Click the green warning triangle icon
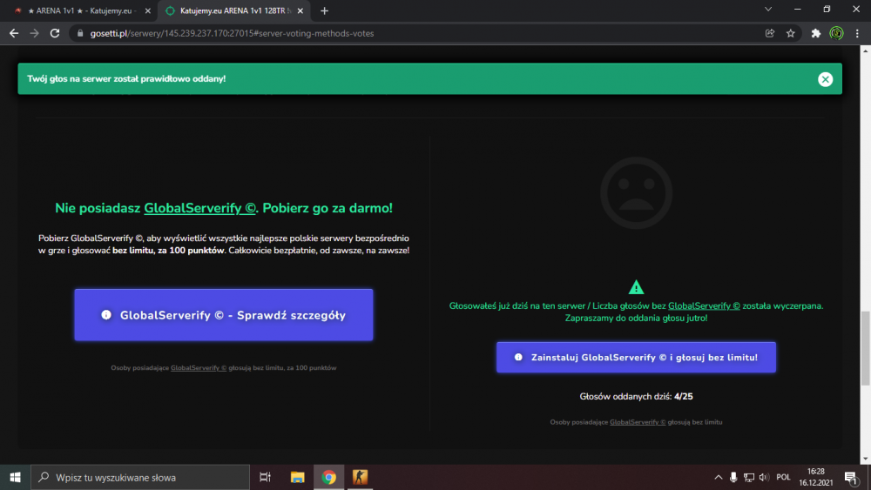The width and height of the screenshot is (871, 490). pos(636,287)
